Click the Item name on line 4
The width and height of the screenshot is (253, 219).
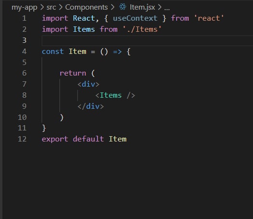[x=77, y=52]
